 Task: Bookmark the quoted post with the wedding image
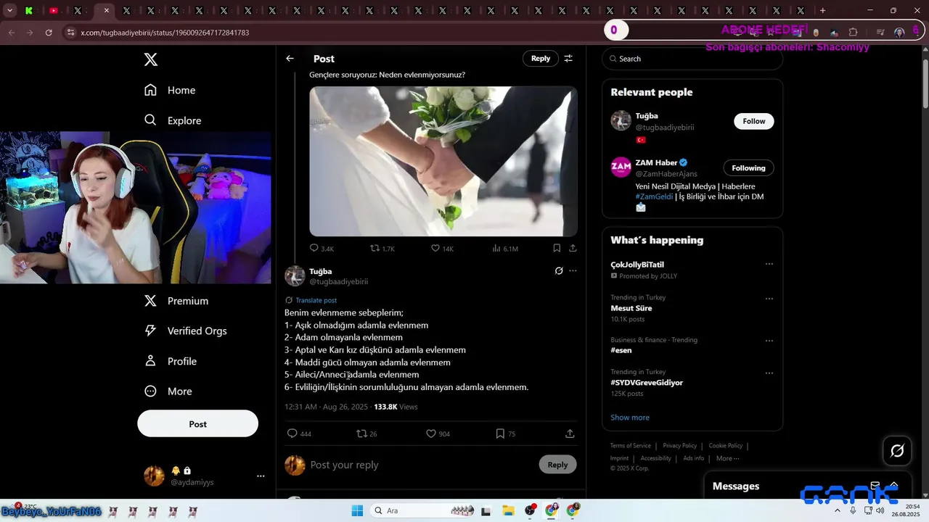click(557, 248)
